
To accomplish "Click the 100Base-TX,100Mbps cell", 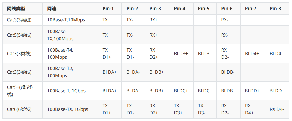I will [70, 35].
